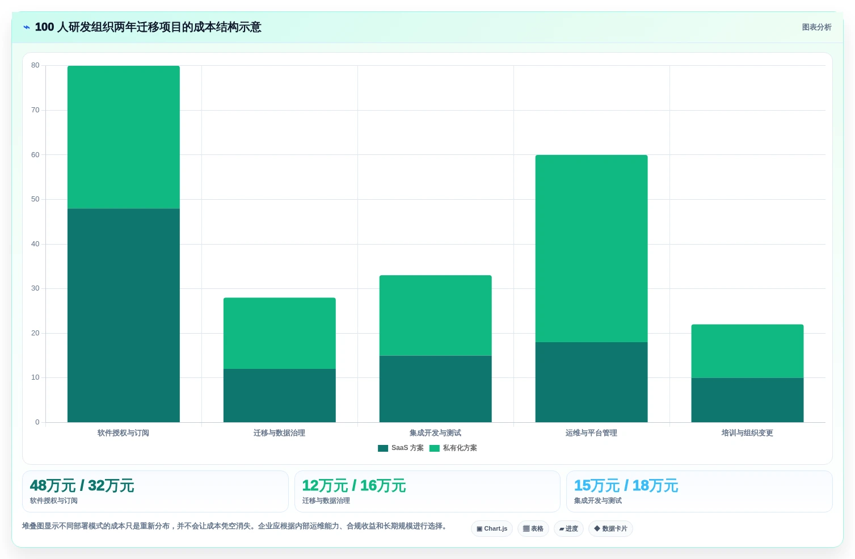This screenshot has height=559, width=855.
Task: Click the 图表分析 label in header
Action: tap(816, 27)
